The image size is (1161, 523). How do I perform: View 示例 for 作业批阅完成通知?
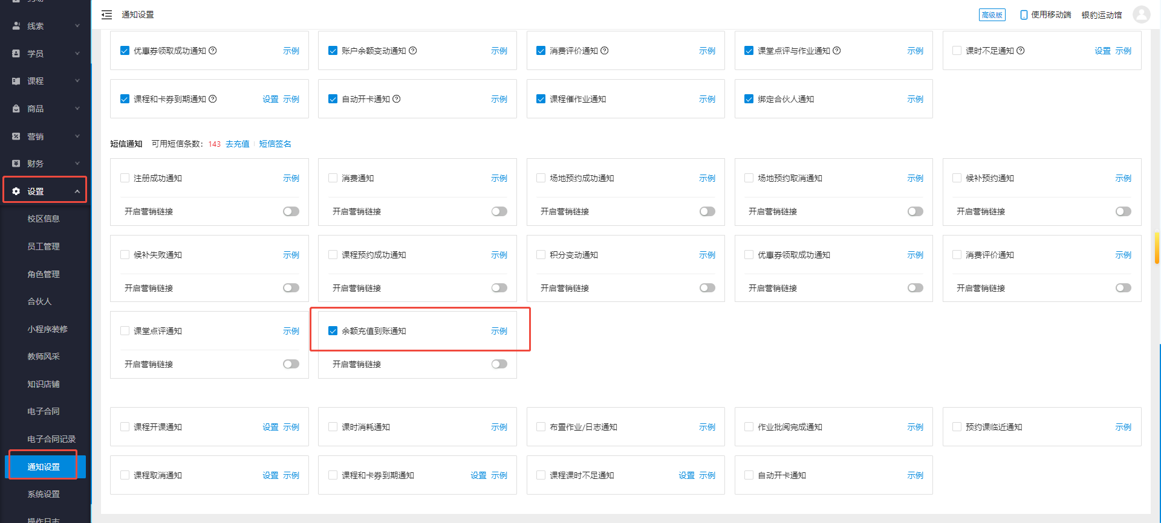point(915,427)
